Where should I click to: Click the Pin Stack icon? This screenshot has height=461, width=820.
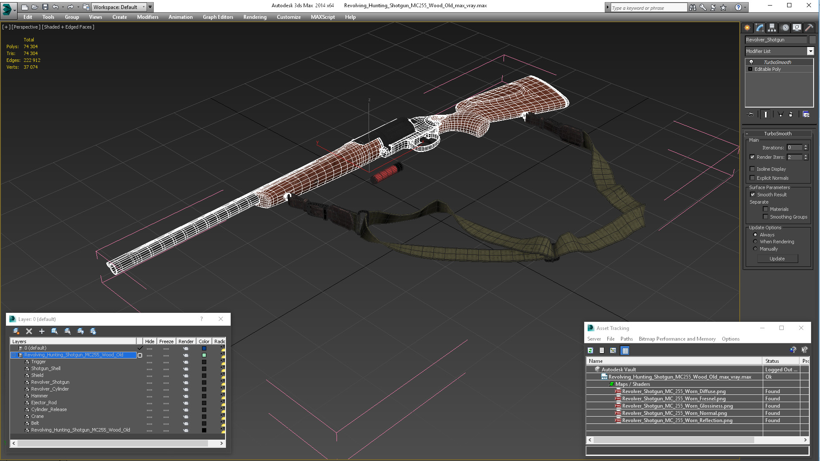(751, 114)
